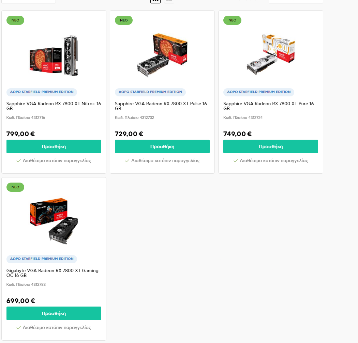358x343 pixels.
Task: Click the NEO badge on the Pure card
Action: [x=232, y=20]
